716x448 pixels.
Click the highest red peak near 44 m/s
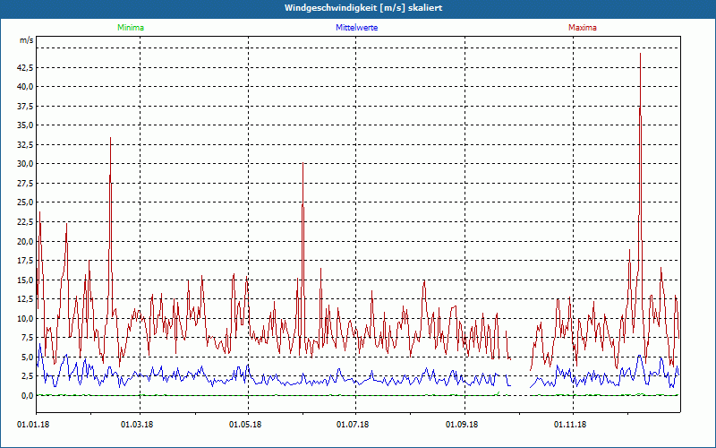click(x=640, y=56)
